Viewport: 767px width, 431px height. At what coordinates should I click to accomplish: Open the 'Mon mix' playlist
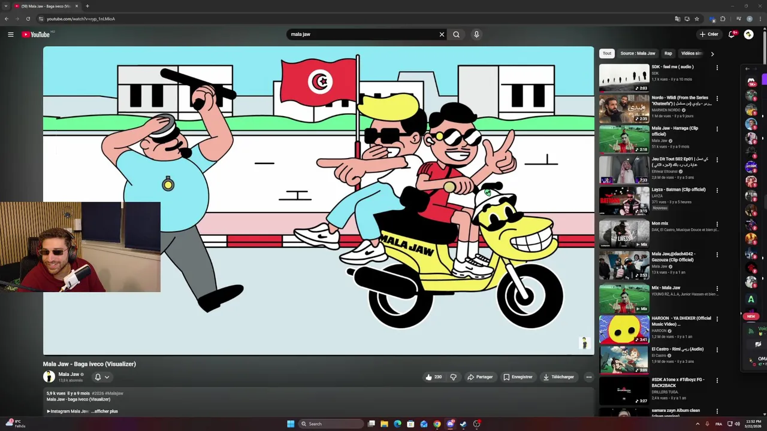(660, 223)
